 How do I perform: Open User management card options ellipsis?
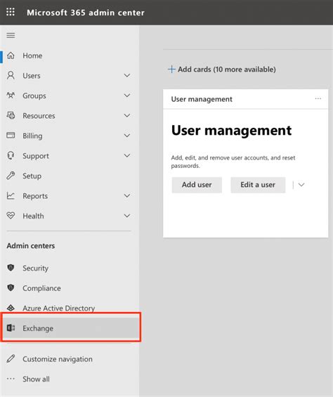(318, 98)
